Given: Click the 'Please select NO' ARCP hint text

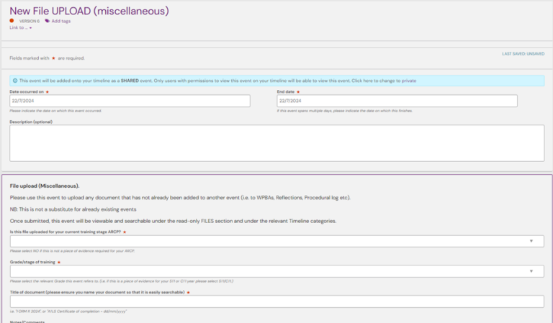Looking at the screenshot, I should coord(72,251).
